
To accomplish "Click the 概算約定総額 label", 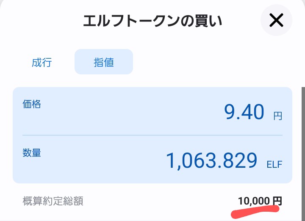I will point(53,201).
